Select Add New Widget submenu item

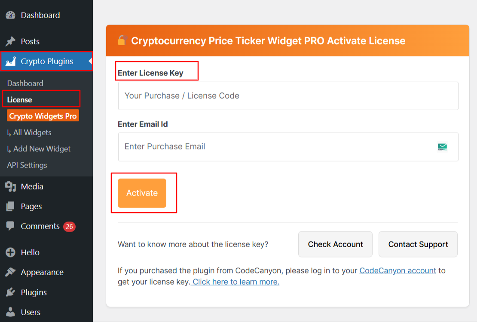click(x=39, y=149)
